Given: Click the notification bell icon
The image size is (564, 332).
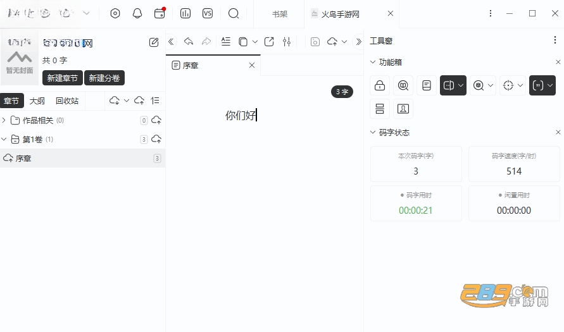Looking at the screenshot, I should pyautogui.click(x=137, y=14).
